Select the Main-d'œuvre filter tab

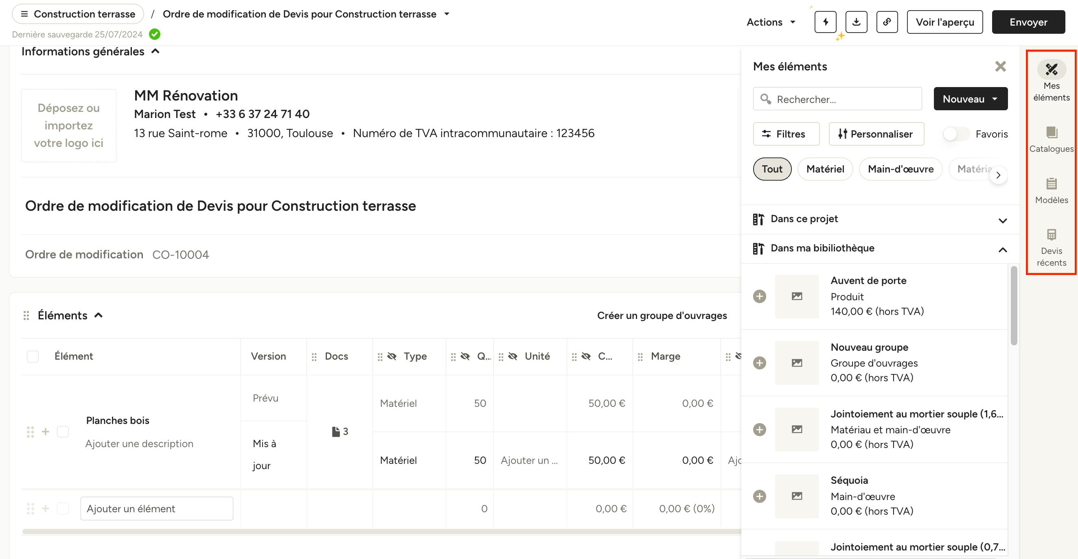901,169
